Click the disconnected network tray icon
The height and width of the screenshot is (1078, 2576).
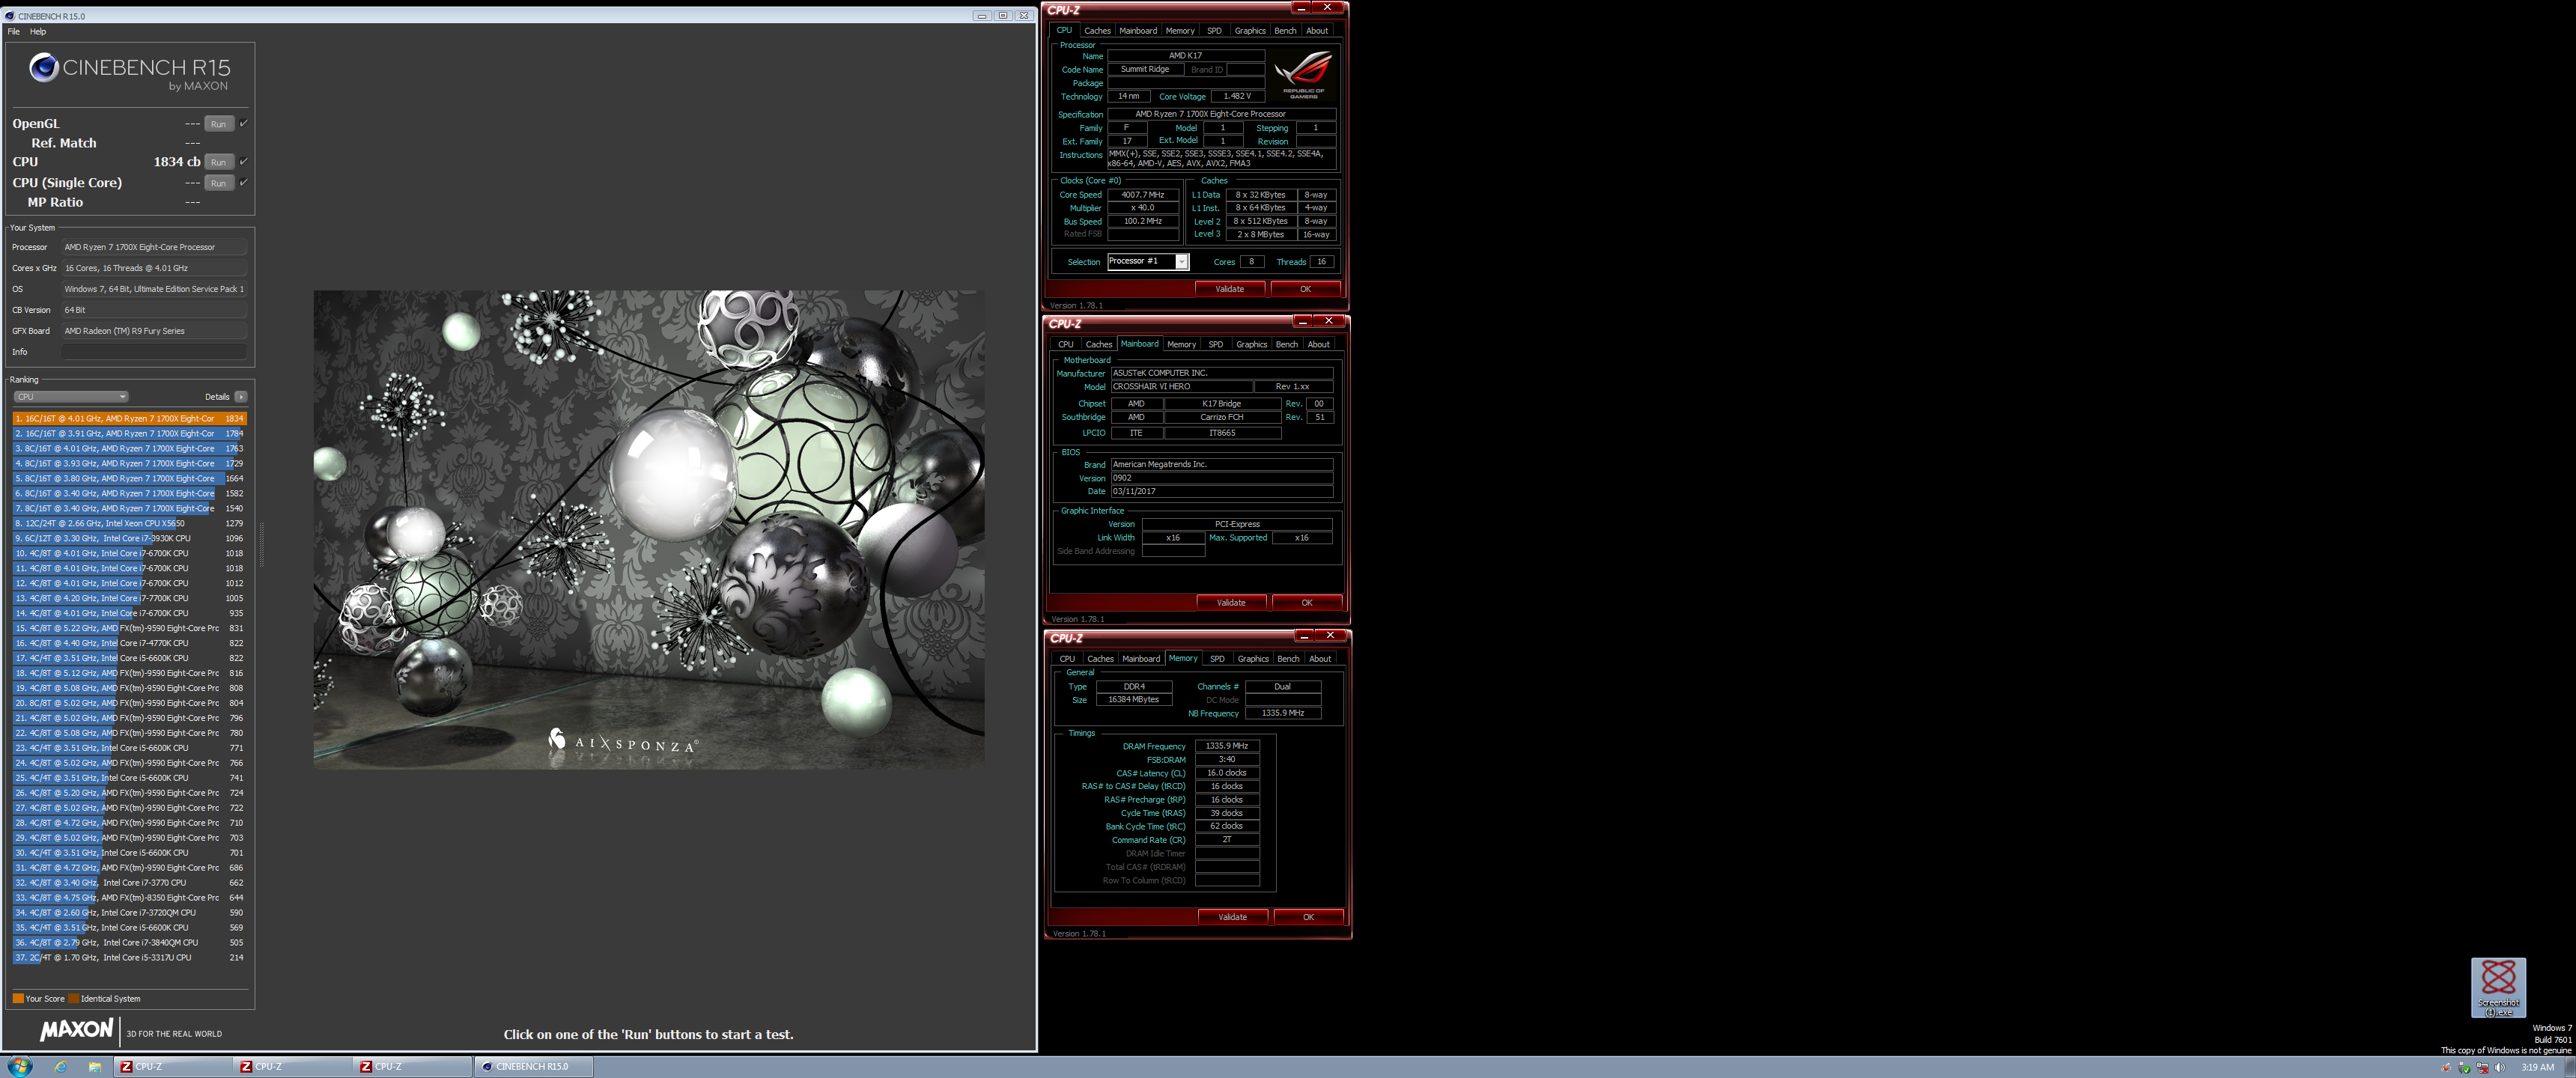click(x=2482, y=1067)
